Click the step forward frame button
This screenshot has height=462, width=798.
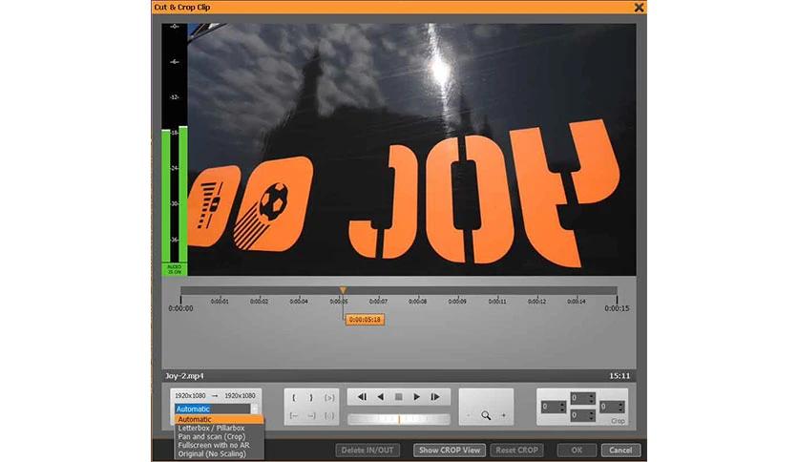coord(435,397)
